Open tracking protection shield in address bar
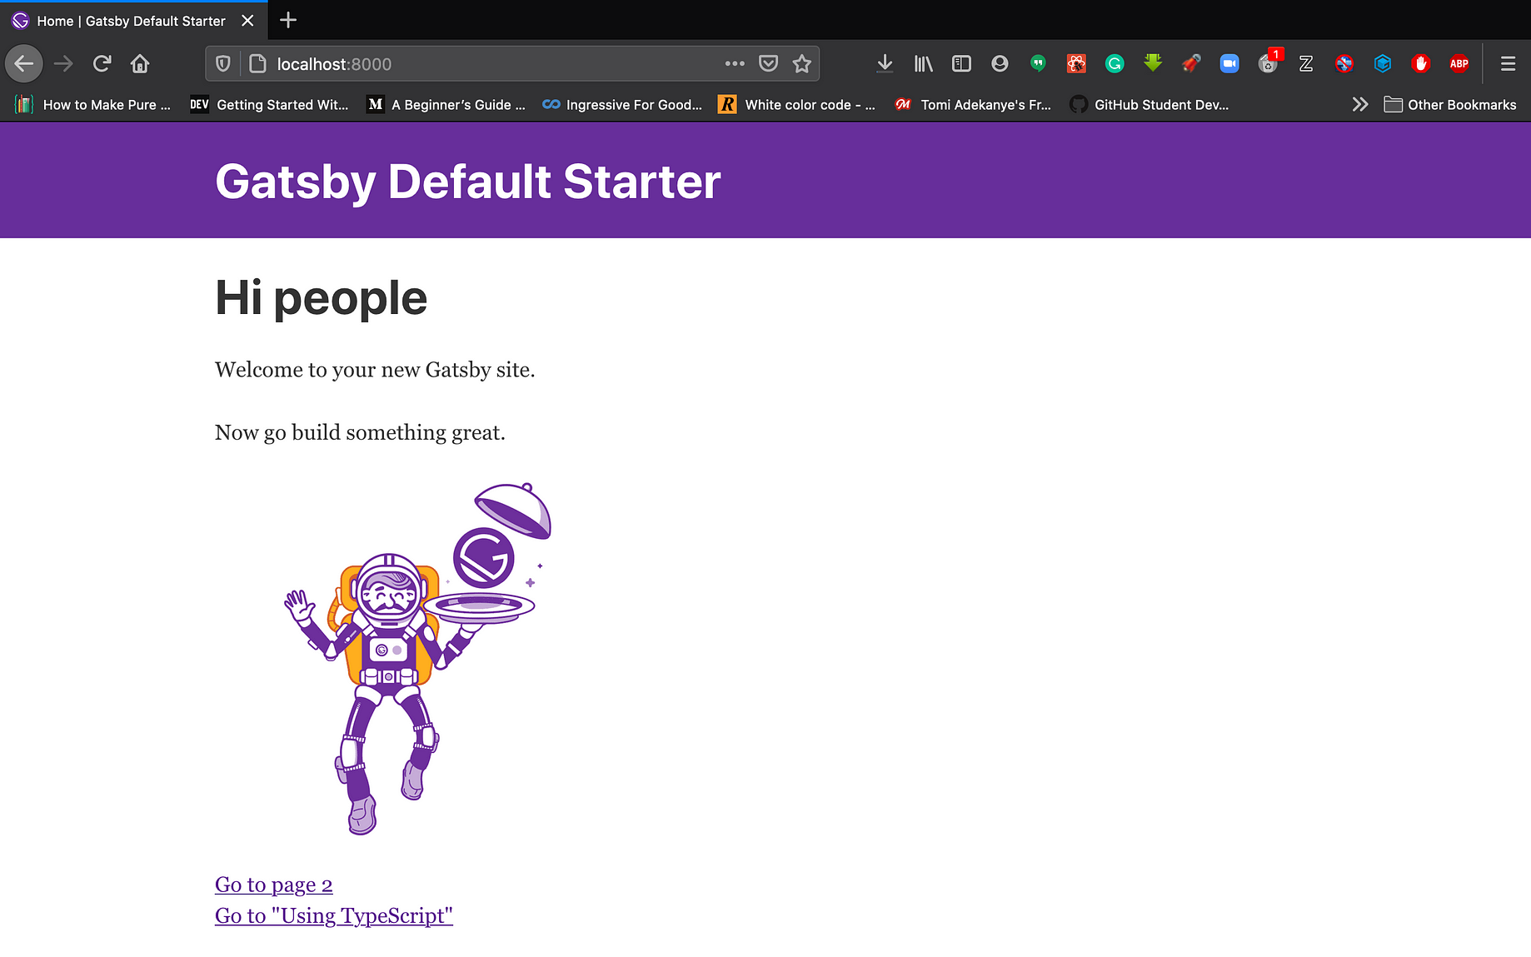Screen dimensions: 1531x957 (x=223, y=63)
